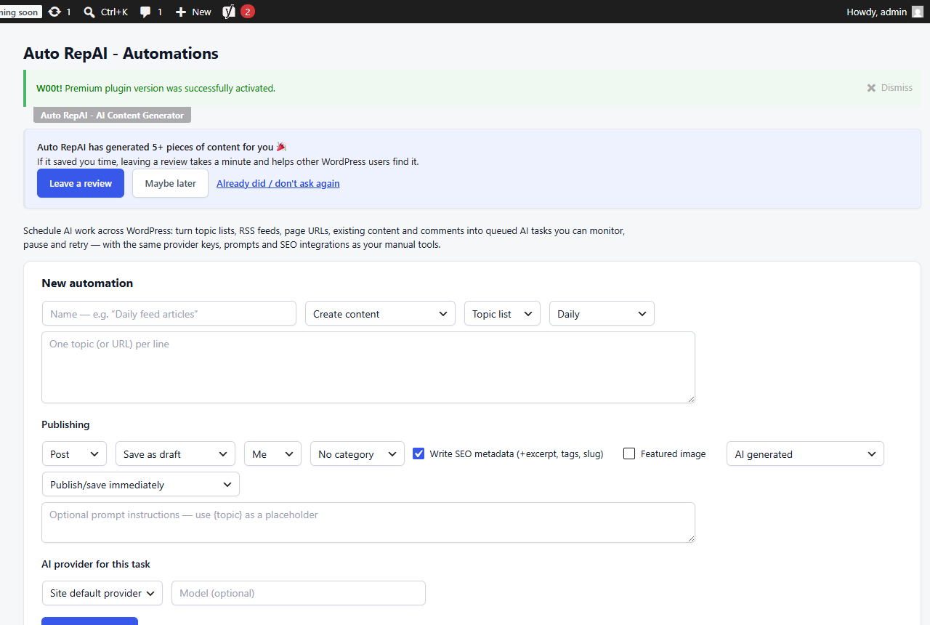
Task: Expand the No category dropdown
Action: (x=357, y=454)
